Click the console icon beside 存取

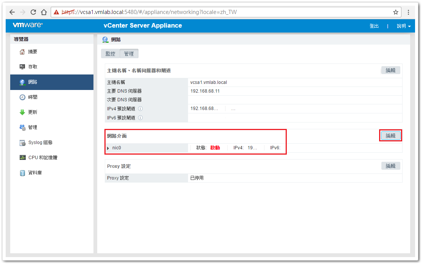click(22, 67)
